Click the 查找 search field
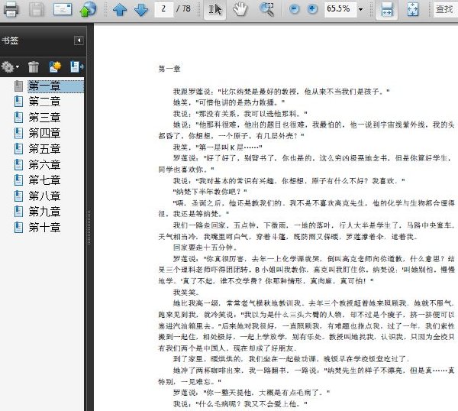The width and height of the screenshot is (458, 411). (x=446, y=9)
